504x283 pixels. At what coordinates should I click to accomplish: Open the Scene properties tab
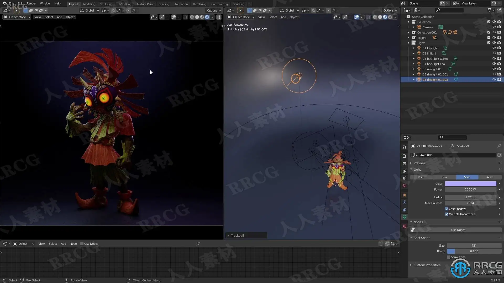[405, 178]
